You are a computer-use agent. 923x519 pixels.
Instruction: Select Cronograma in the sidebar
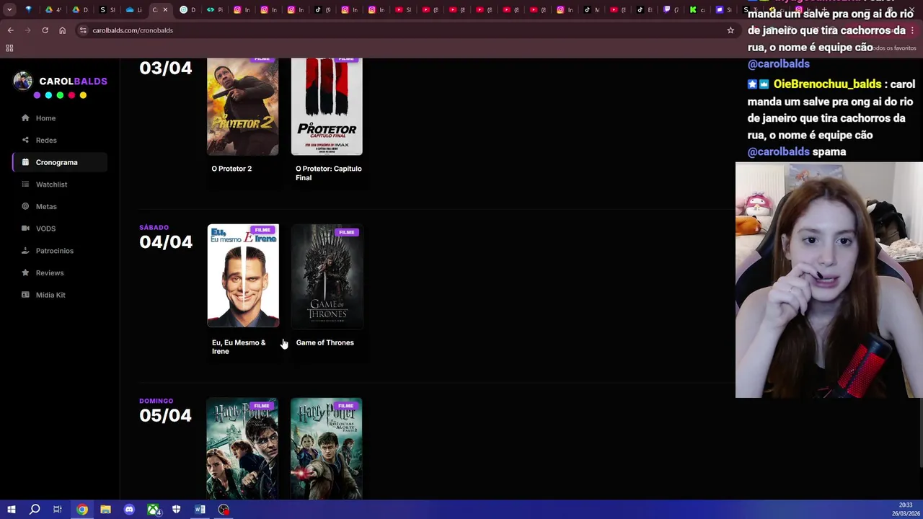click(60, 162)
